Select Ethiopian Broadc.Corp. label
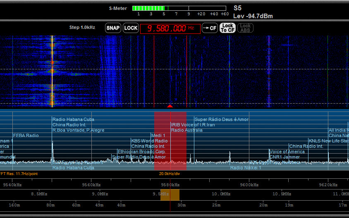Viewport: 349px width, 218px height. 141,152
